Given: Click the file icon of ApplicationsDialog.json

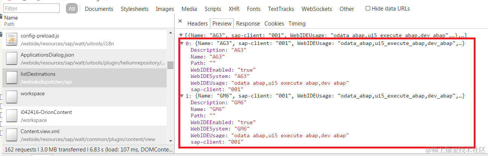Looking at the screenshot, I should (x=12, y=59).
